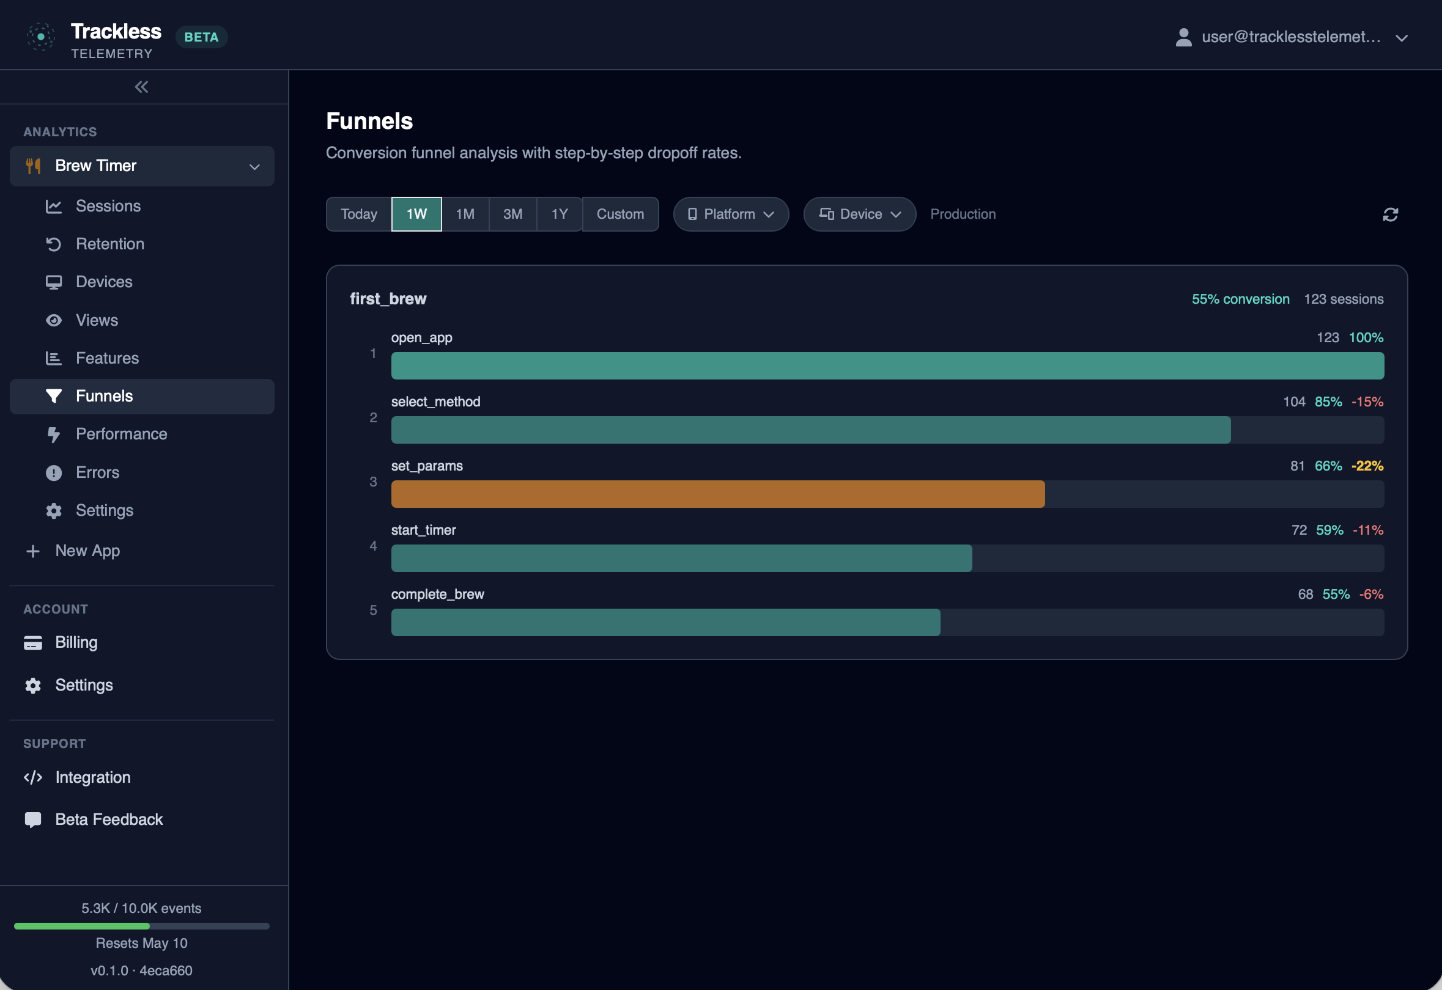Click the phone icon in Platform filter
1442x990 pixels.
pyautogui.click(x=692, y=214)
